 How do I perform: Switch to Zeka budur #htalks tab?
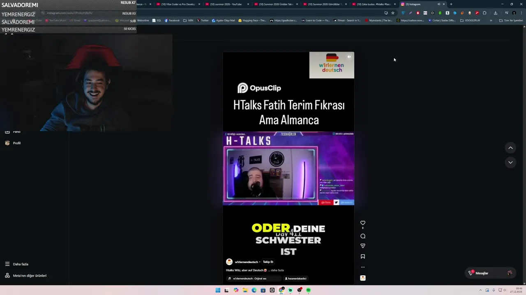374,4
